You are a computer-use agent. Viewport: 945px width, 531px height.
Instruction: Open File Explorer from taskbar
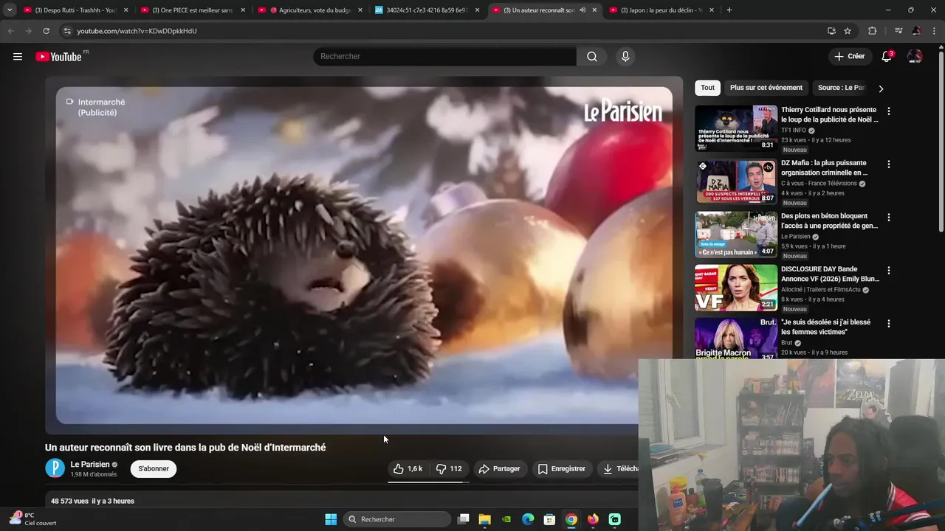pos(484,519)
